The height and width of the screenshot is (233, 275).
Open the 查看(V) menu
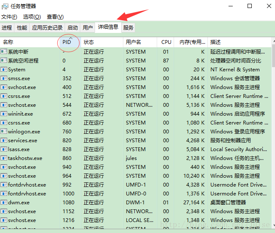(x=55, y=17)
